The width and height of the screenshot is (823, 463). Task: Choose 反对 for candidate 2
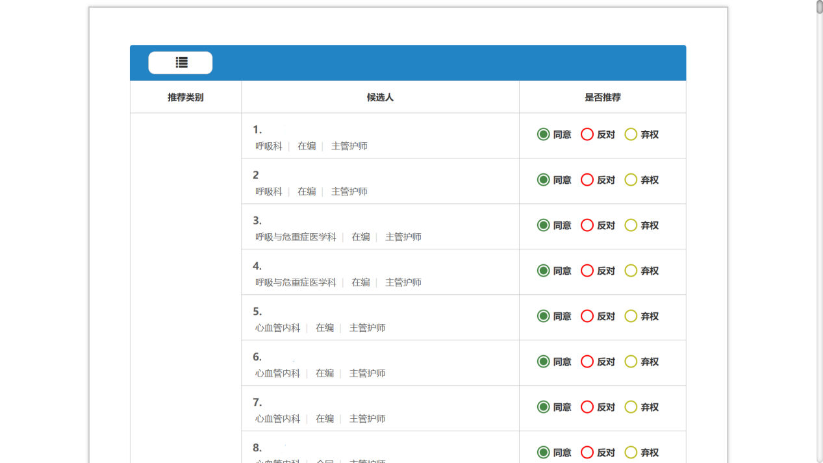(x=587, y=180)
